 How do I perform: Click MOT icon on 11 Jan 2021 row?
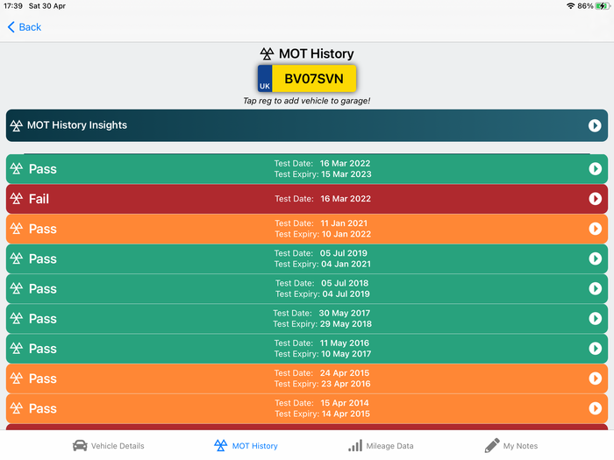point(17,229)
